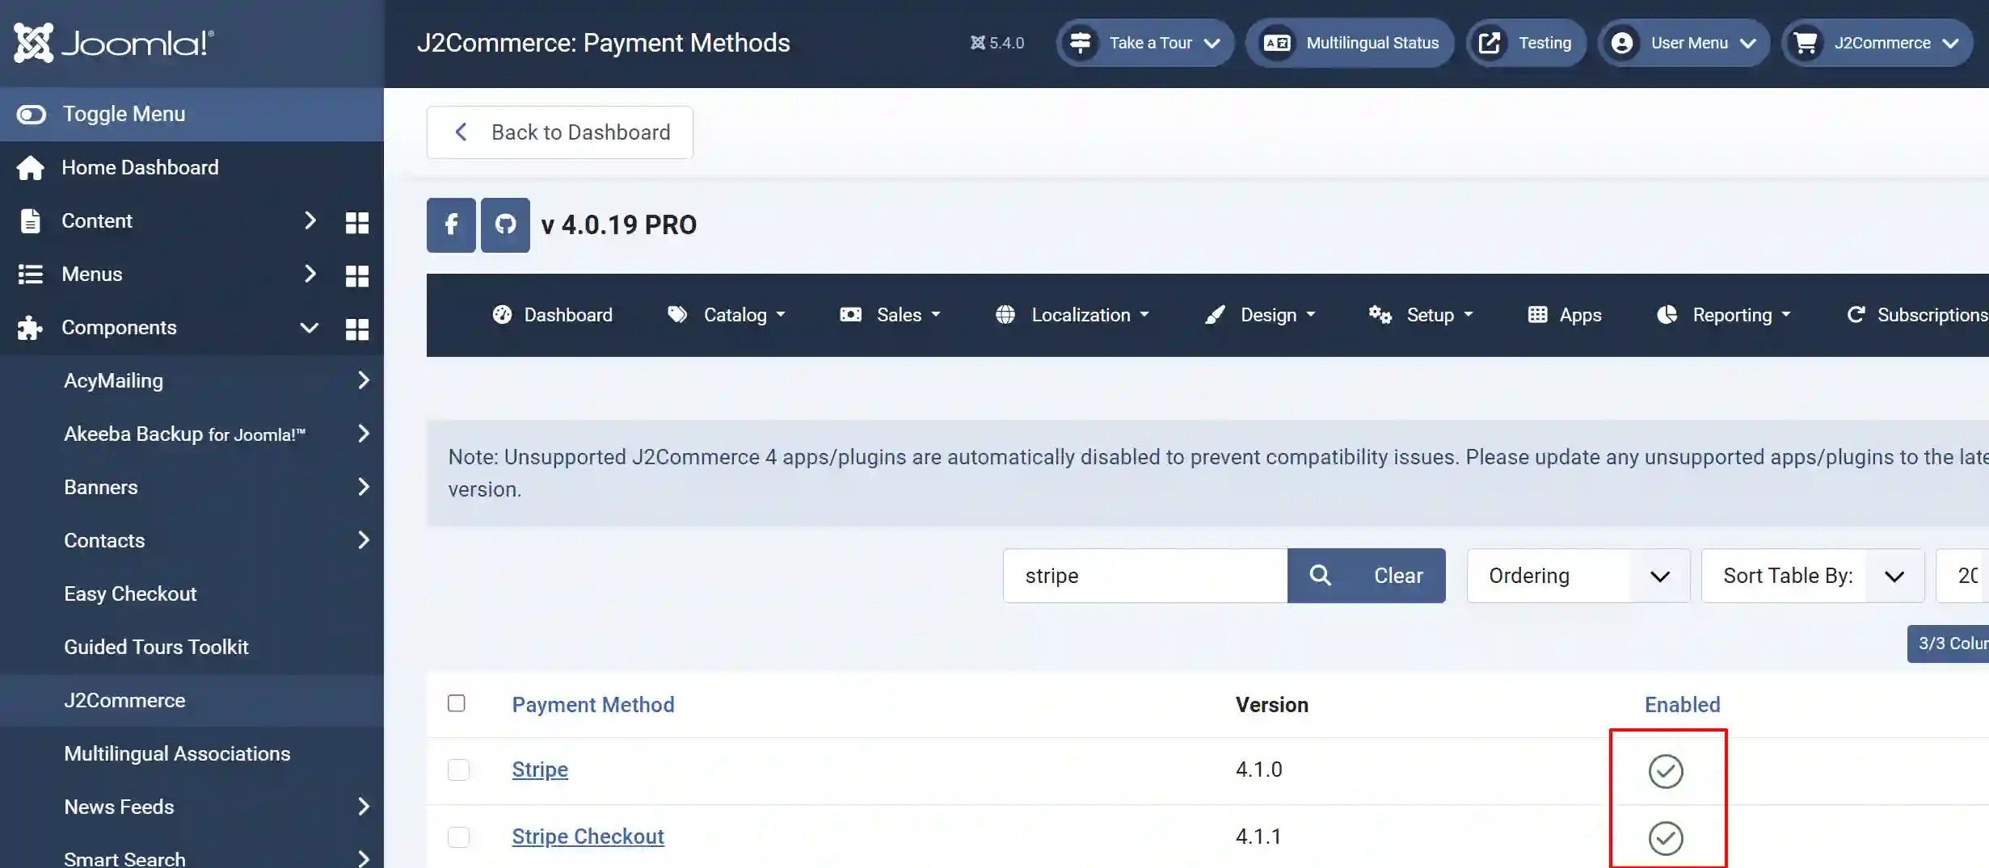
Task: Open the Sales menu
Action: tap(891, 315)
